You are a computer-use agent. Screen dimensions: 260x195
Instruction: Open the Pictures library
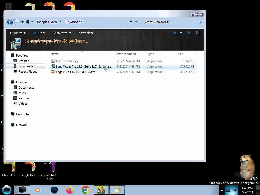coord(24,98)
